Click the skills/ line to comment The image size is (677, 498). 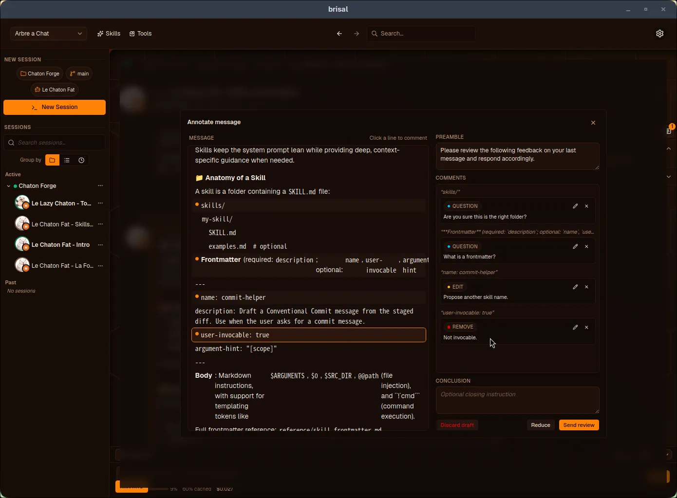pyautogui.click(x=309, y=205)
